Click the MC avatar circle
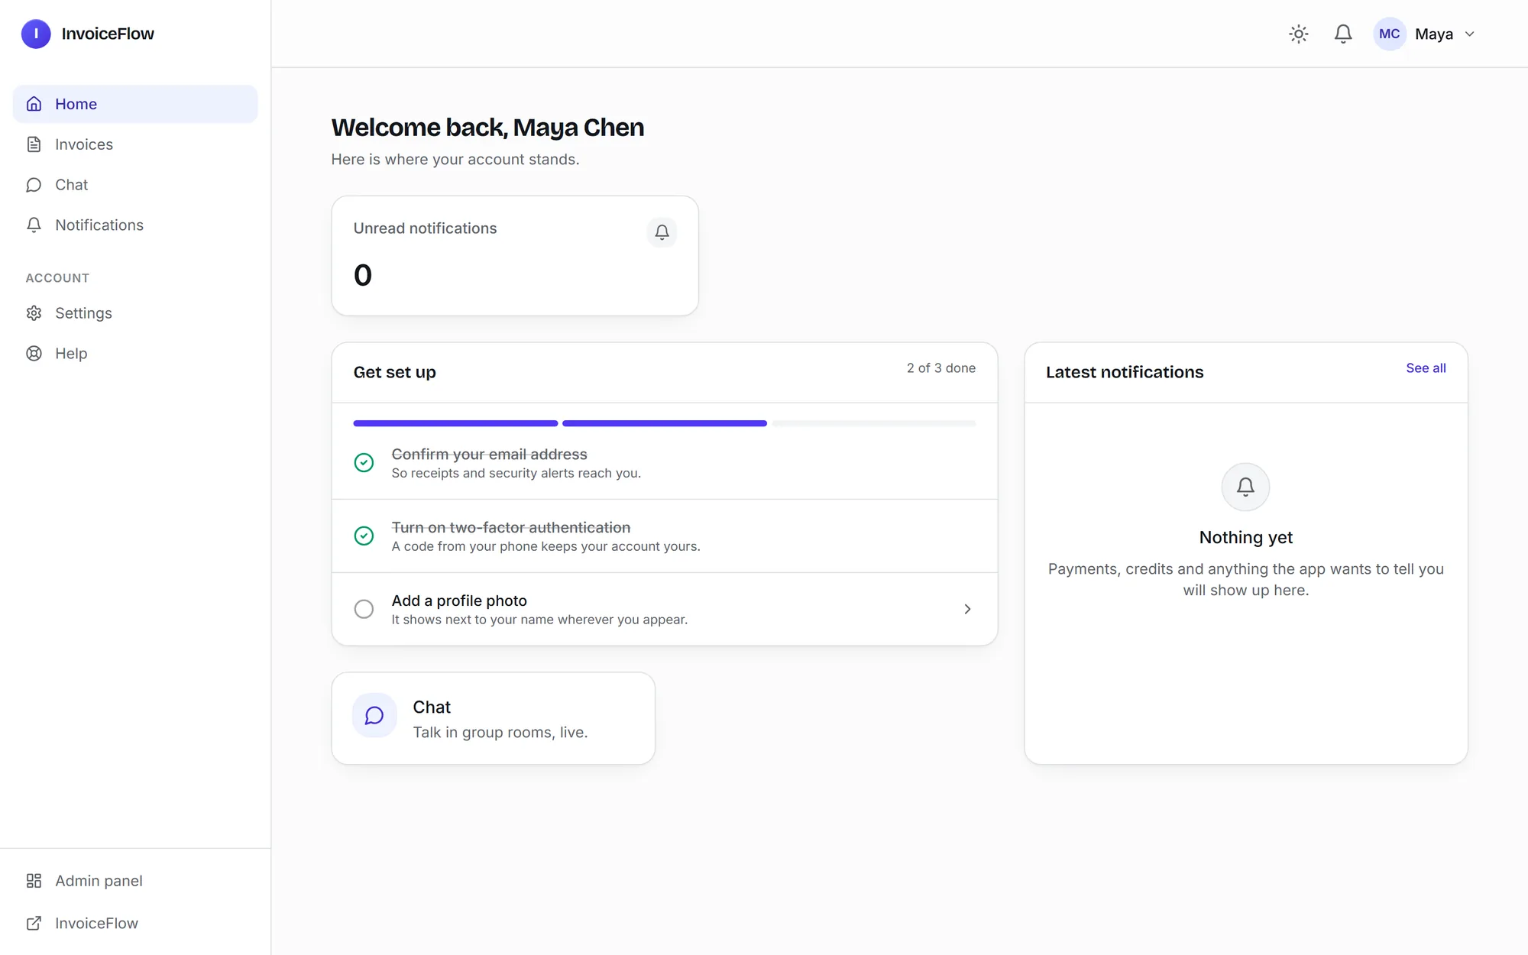The height and width of the screenshot is (955, 1528). [1390, 34]
